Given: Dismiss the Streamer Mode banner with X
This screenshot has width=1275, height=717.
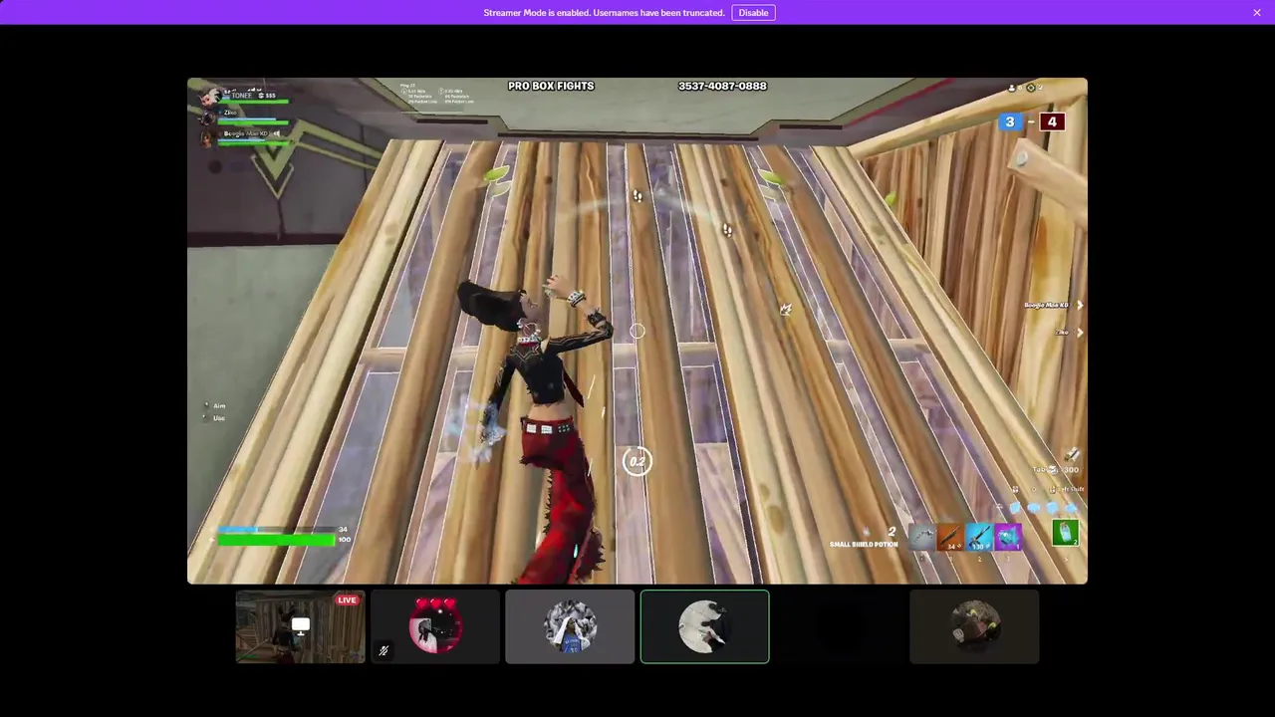Looking at the screenshot, I should coord(1257,13).
